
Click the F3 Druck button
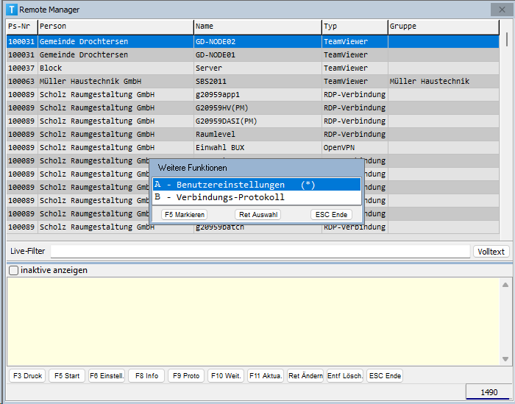27,376
